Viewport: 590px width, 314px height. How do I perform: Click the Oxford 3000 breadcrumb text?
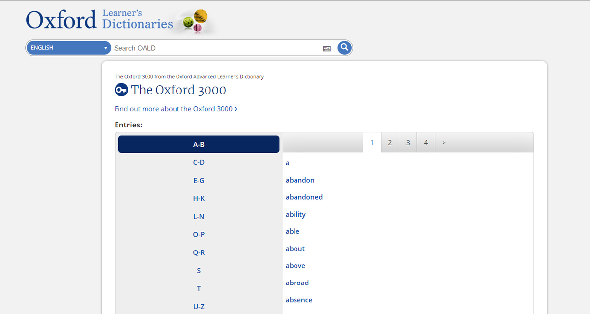pos(189,77)
